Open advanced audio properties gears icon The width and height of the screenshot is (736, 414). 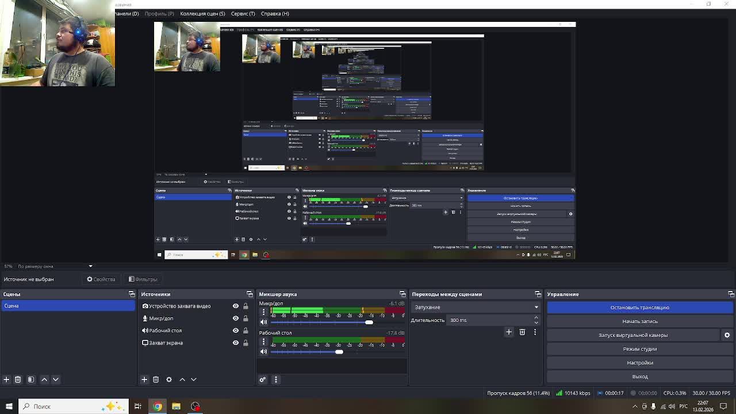(263, 379)
